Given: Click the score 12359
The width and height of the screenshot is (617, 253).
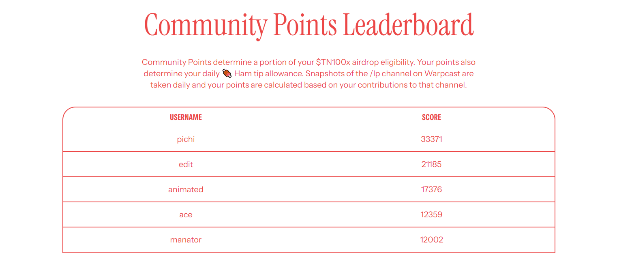Looking at the screenshot, I should (431, 214).
